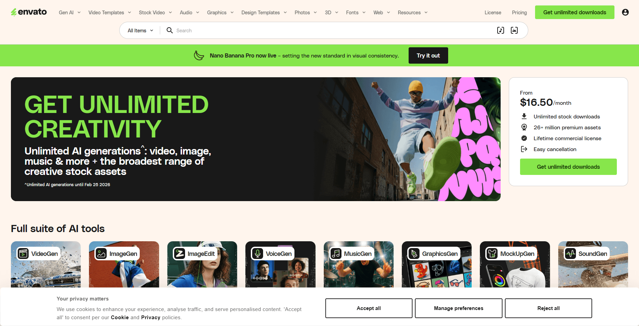The width and height of the screenshot is (639, 326).
Task: Open the Privacy policy link
Action: coord(151,317)
